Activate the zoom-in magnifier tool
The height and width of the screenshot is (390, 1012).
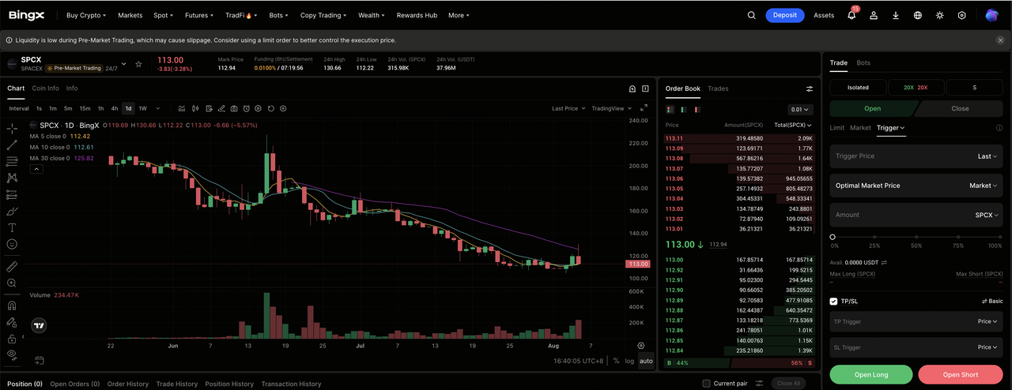coord(12,283)
